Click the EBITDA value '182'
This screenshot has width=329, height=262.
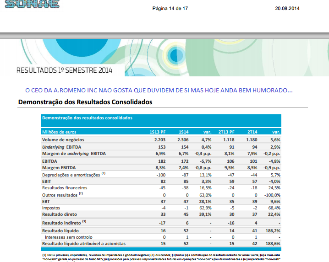point(162,161)
